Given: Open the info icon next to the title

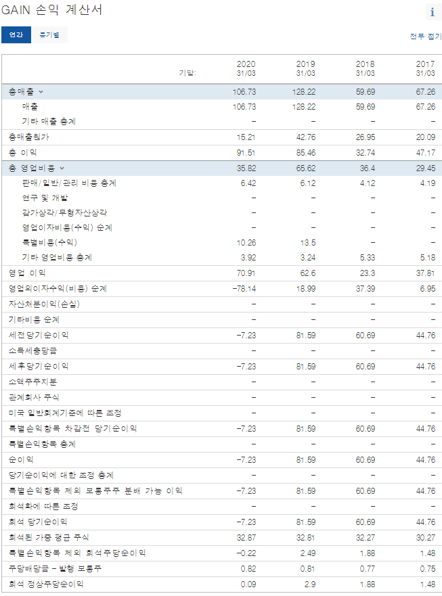Looking at the screenshot, I should click(433, 12).
